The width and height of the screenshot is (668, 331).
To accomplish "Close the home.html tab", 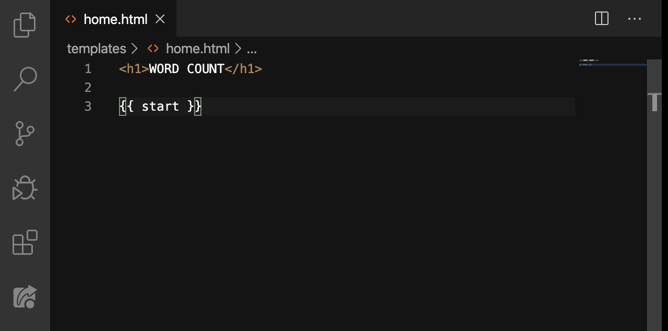I will click(160, 19).
